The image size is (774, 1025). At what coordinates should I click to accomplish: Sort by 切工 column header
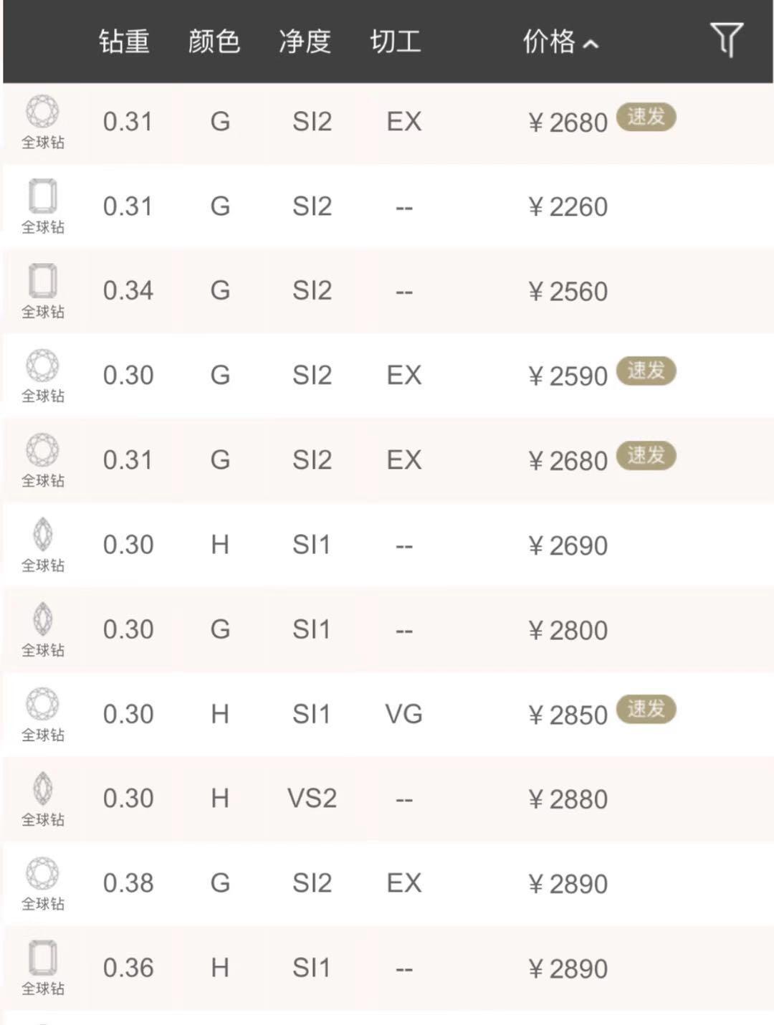coord(395,42)
